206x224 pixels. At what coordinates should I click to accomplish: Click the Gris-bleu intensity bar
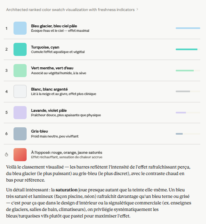pos(188,134)
